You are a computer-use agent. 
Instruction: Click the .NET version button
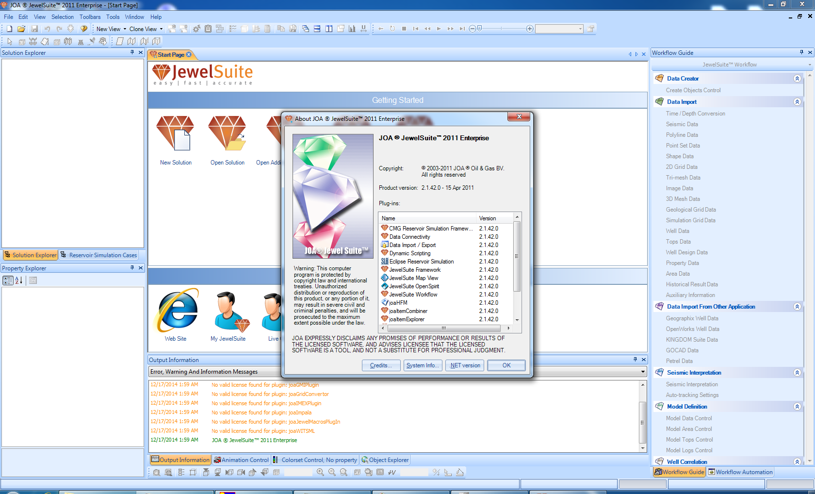point(464,365)
